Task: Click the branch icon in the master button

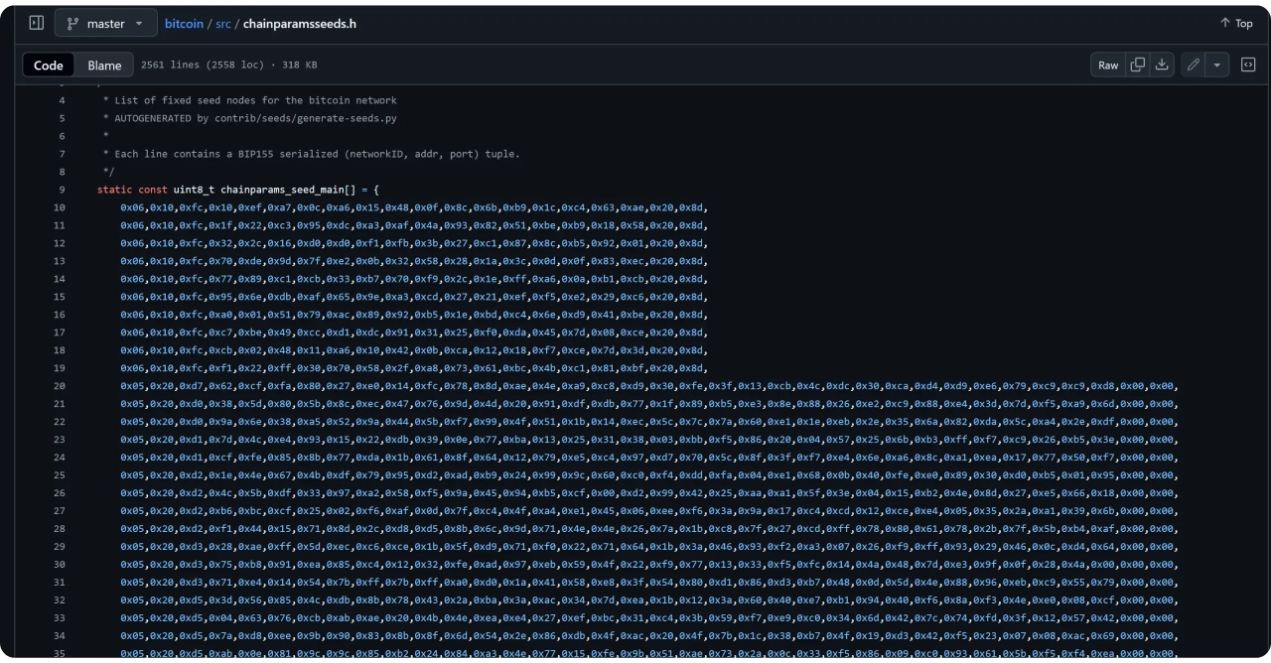Action: click(72, 23)
